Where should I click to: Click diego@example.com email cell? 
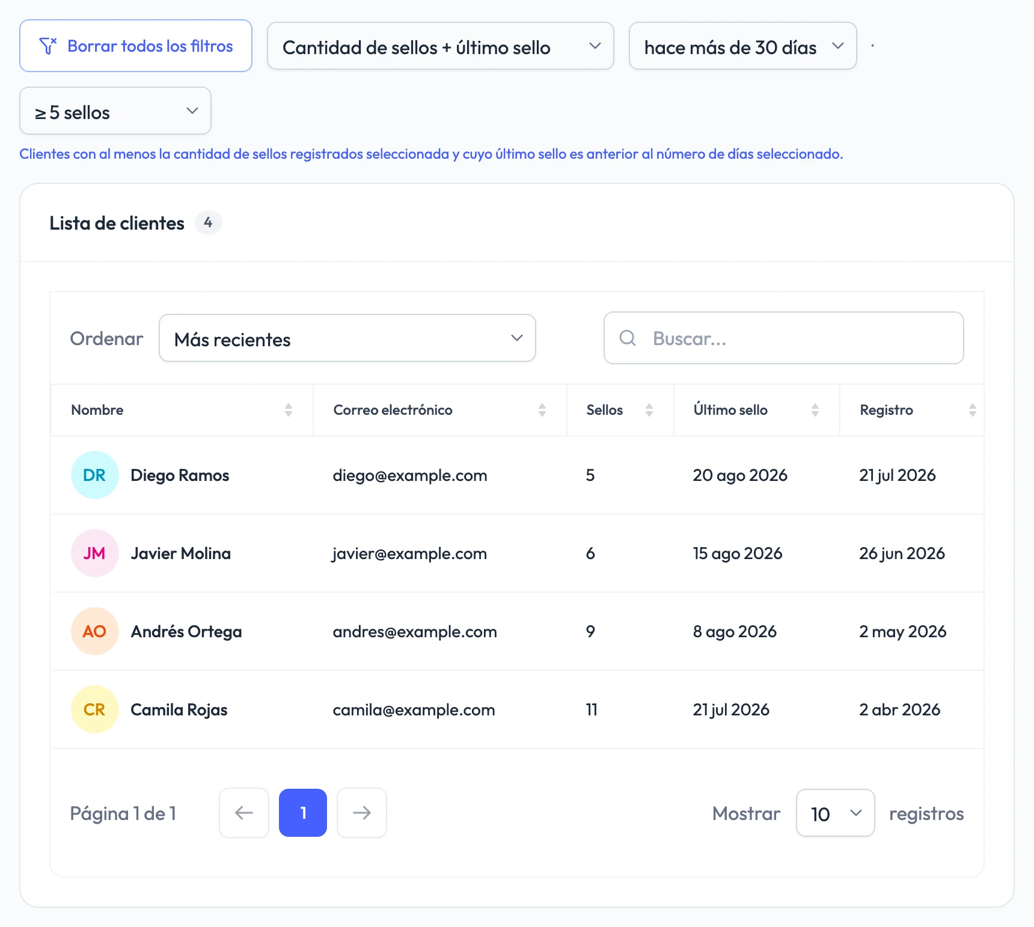[x=410, y=476]
